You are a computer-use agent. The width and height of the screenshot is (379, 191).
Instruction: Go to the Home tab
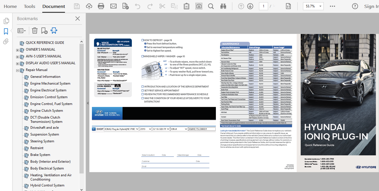tap(10, 6)
